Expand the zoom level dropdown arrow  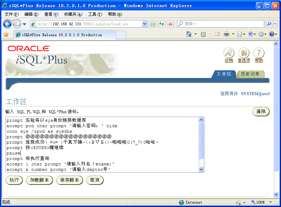pos(271,202)
